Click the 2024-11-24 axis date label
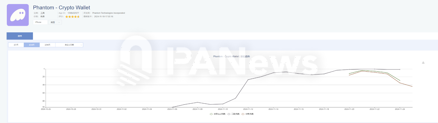Viewport: 438px width, 123px height. [400, 109]
